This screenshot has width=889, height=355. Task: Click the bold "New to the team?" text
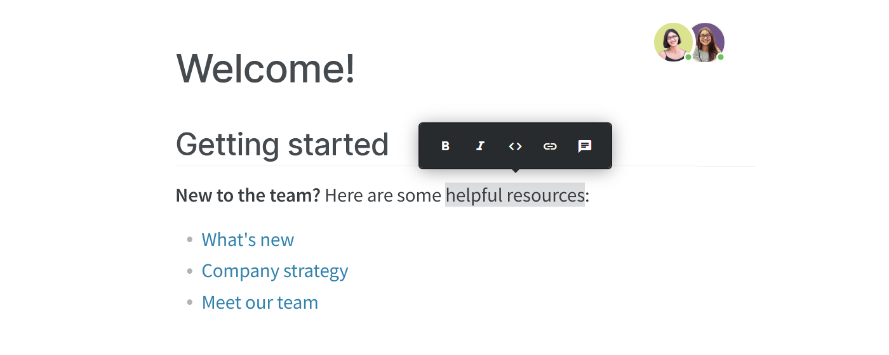[x=248, y=195]
